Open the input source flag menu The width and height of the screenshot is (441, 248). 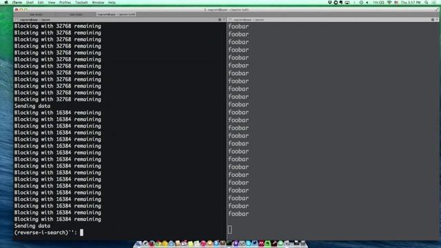(x=396, y=3)
